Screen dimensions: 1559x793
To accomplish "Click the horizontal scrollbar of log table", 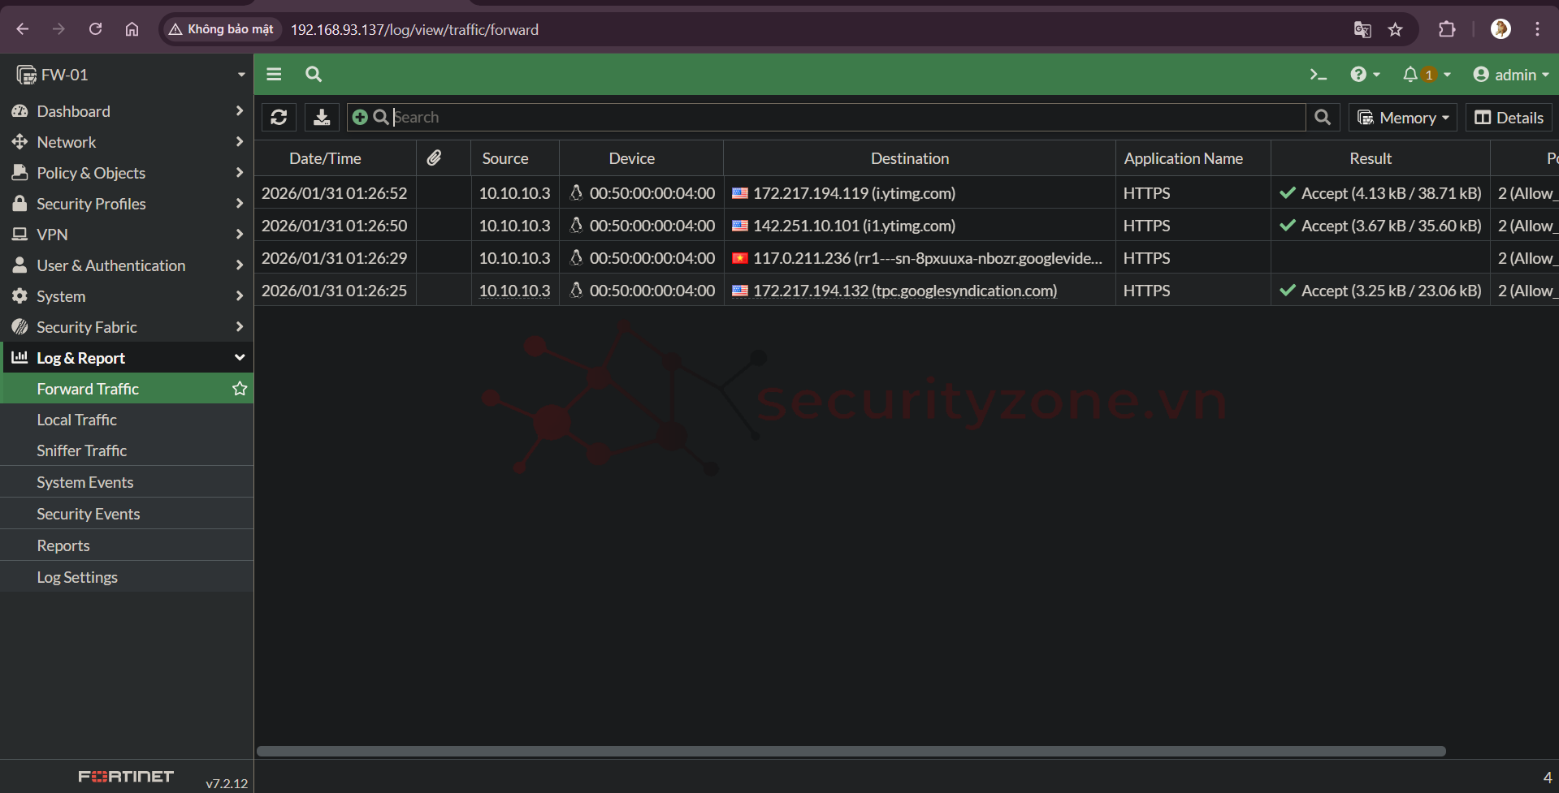I will click(x=851, y=752).
